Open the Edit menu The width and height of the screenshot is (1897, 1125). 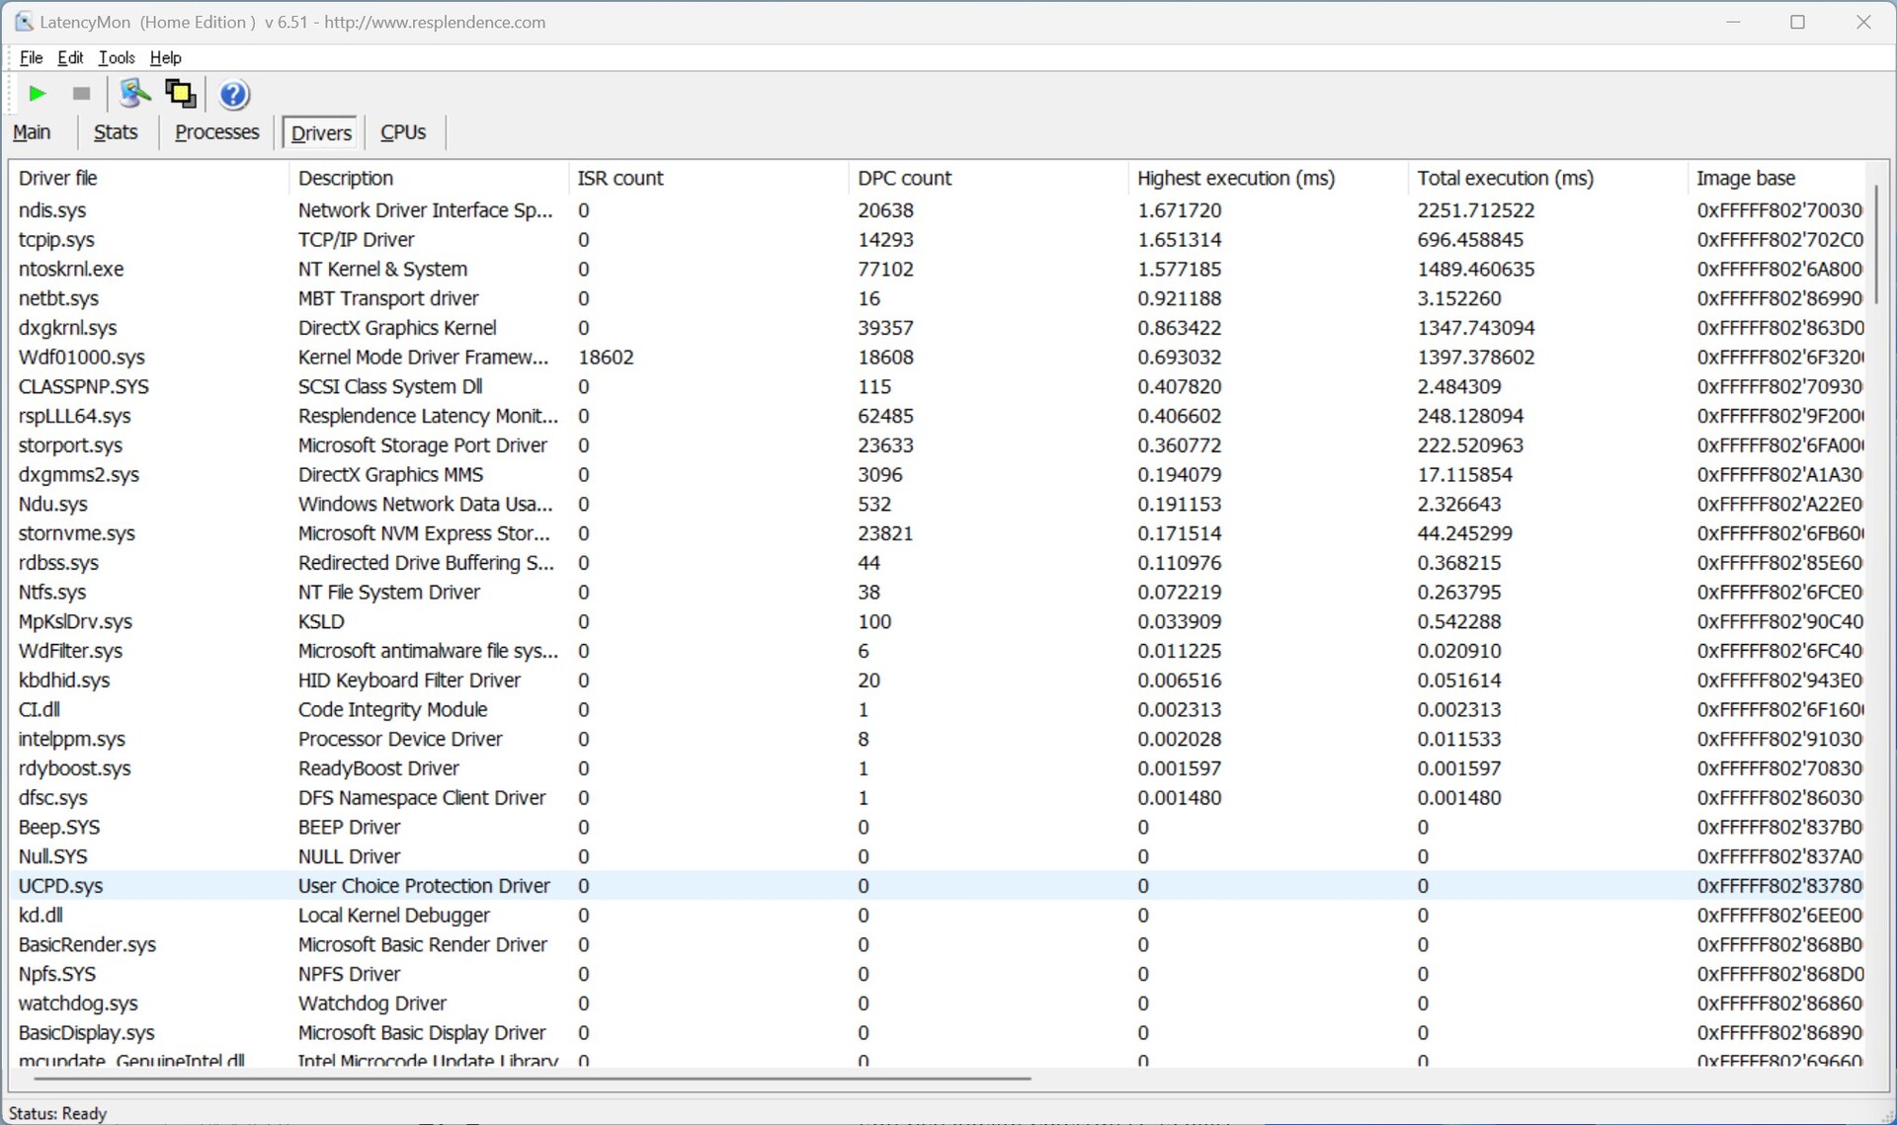(x=70, y=57)
